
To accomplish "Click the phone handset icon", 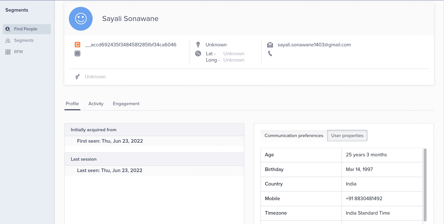I will (270, 53).
